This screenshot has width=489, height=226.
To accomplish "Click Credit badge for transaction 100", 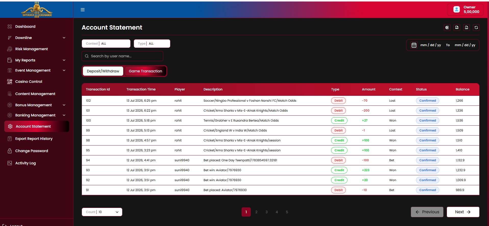I will coord(339,121).
